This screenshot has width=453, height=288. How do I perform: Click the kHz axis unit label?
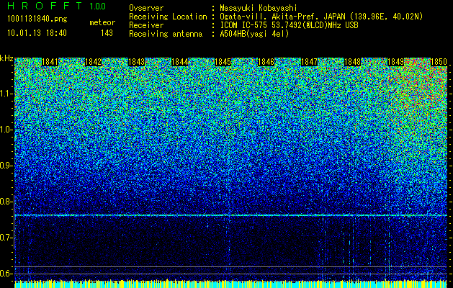6,58
